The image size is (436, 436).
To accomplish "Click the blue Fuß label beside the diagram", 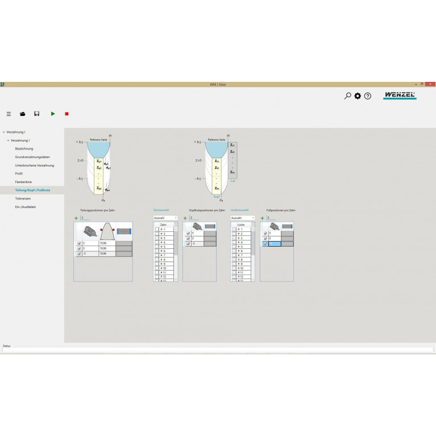I will [x=232, y=181].
